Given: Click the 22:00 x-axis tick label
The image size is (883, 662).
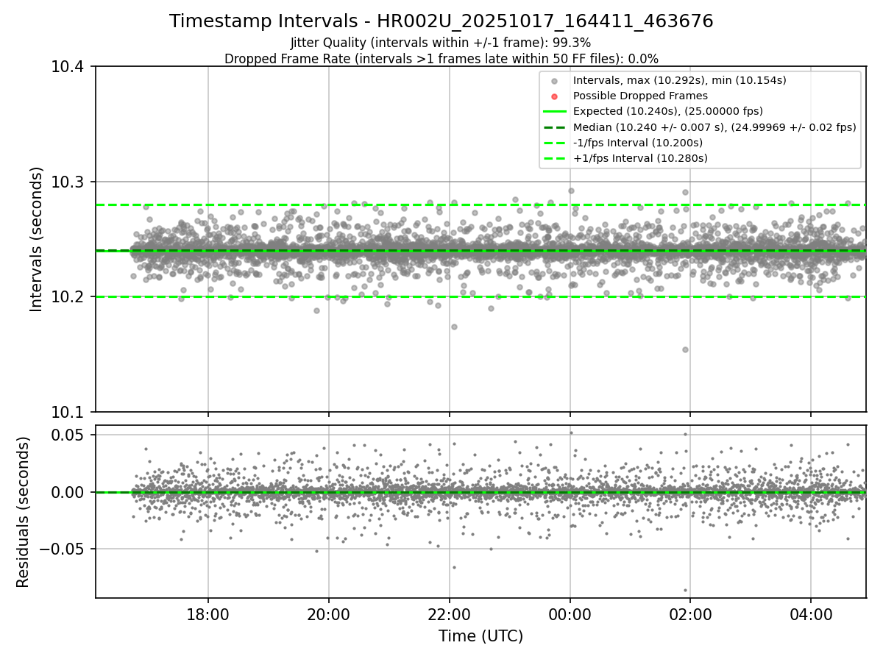Looking at the screenshot, I should (449, 613).
